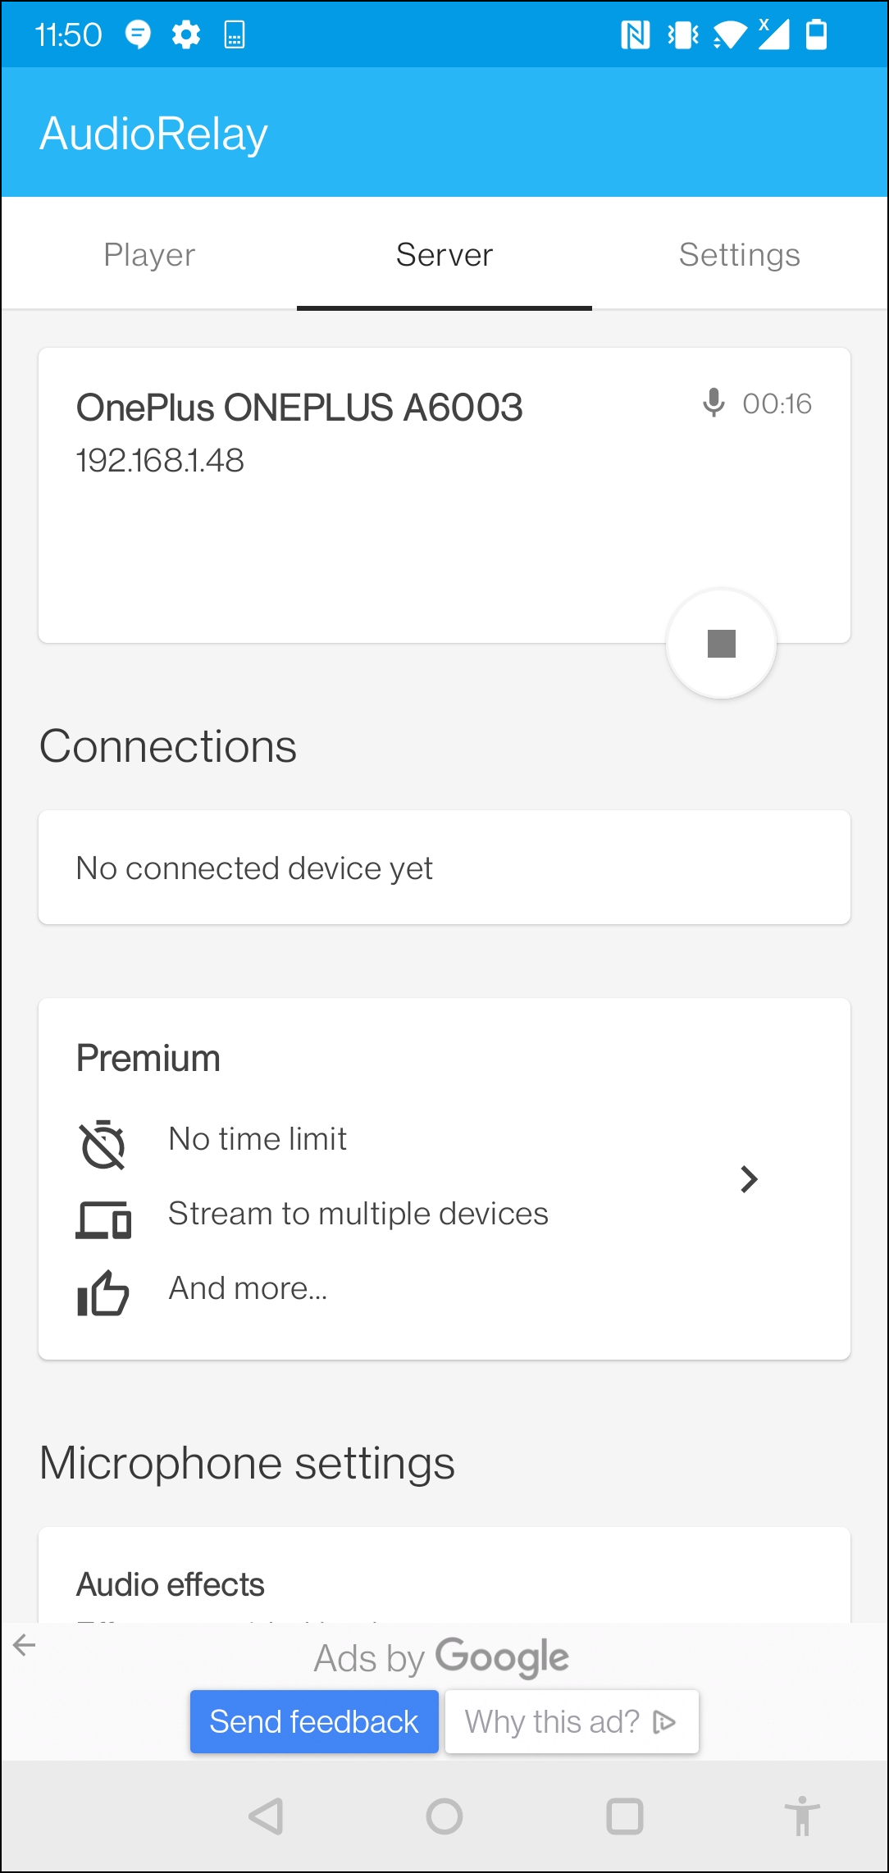889x1873 pixels.
Task: Open the Audio effects microphone setting
Action: 171,1584
